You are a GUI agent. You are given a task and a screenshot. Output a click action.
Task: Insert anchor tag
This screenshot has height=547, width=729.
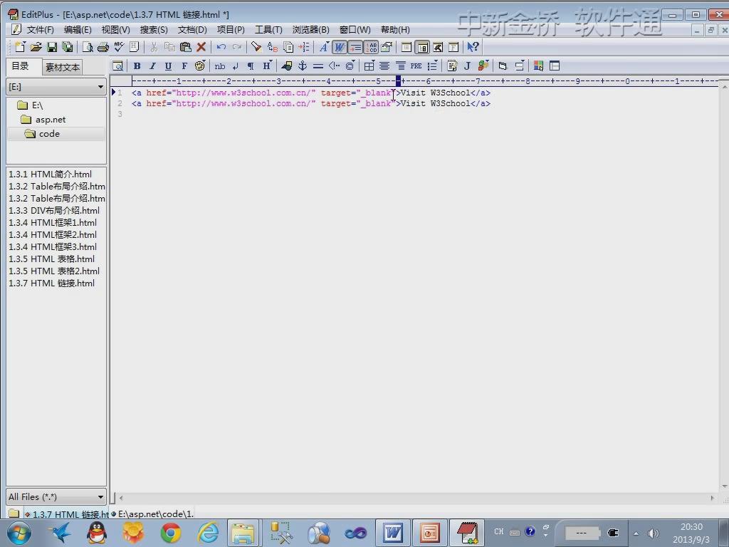click(x=302, y=66)
